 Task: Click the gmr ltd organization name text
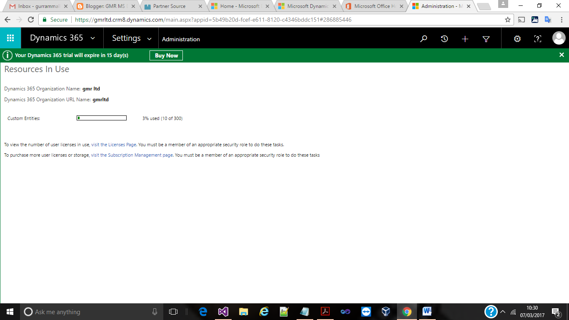[x=91, y=89]
